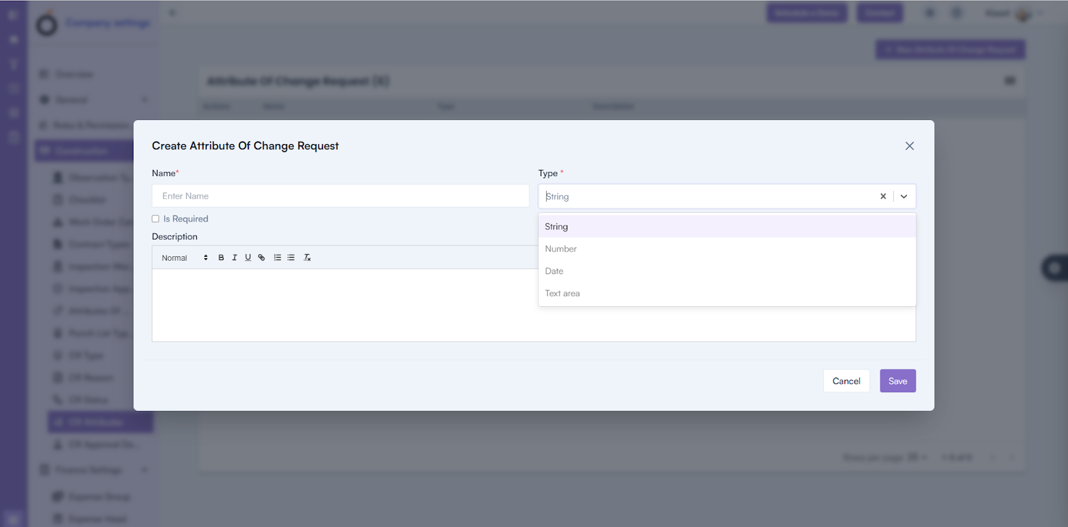Save the new attribute
Image resolution: width=1068 pixels, height=527 pixels.
tap(898, 381)
